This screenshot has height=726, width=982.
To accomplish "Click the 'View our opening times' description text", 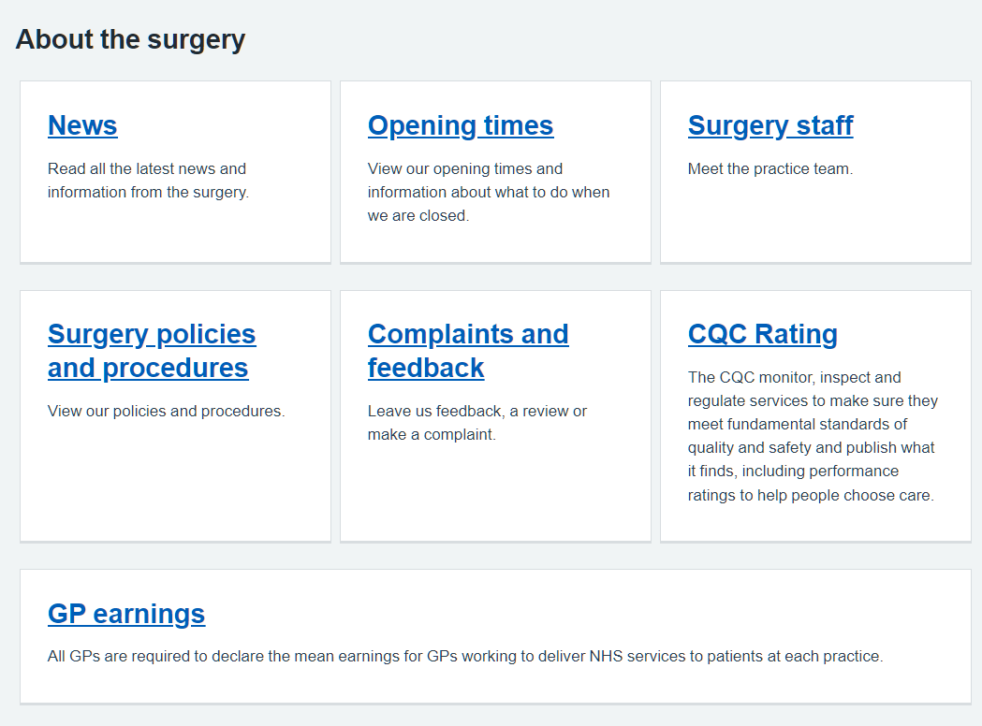I will point(488,192).
